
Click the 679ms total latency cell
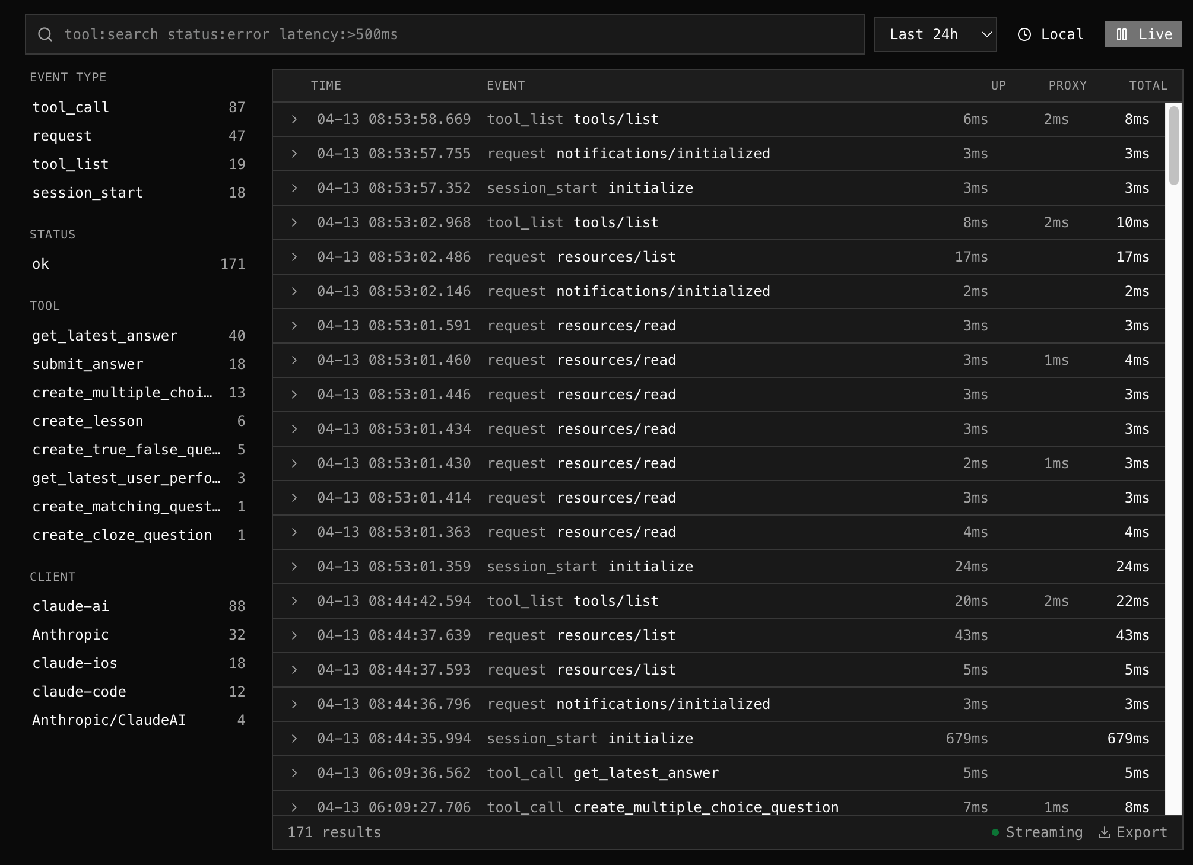coord(1128,739)
